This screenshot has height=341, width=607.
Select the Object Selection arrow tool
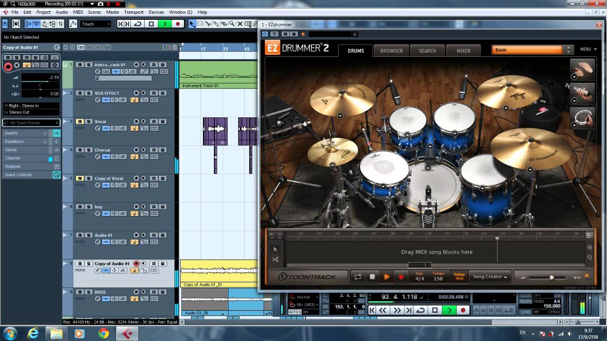click(193, 24)
